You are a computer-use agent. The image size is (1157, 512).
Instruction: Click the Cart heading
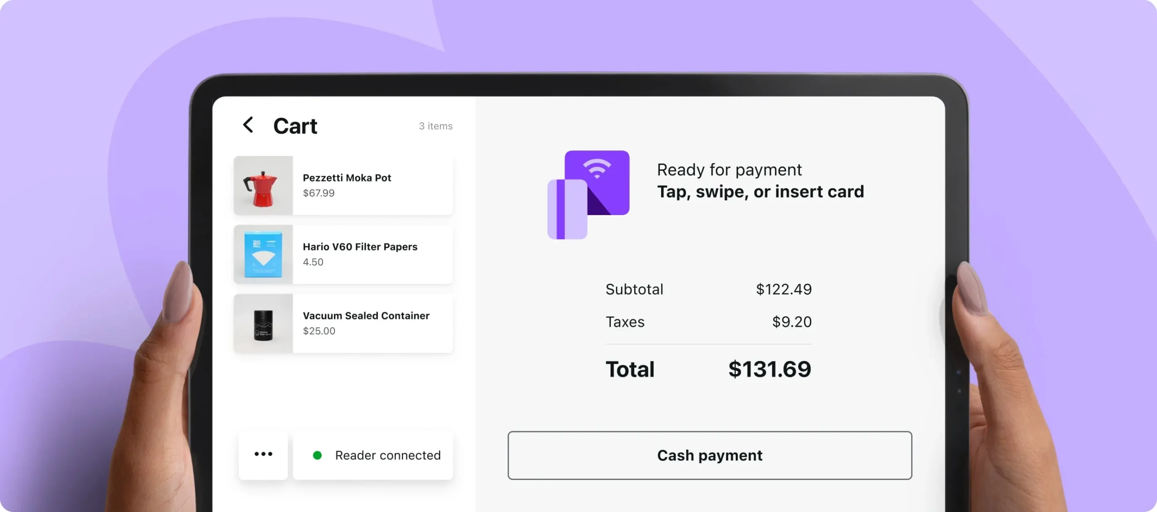click(295, 126)
